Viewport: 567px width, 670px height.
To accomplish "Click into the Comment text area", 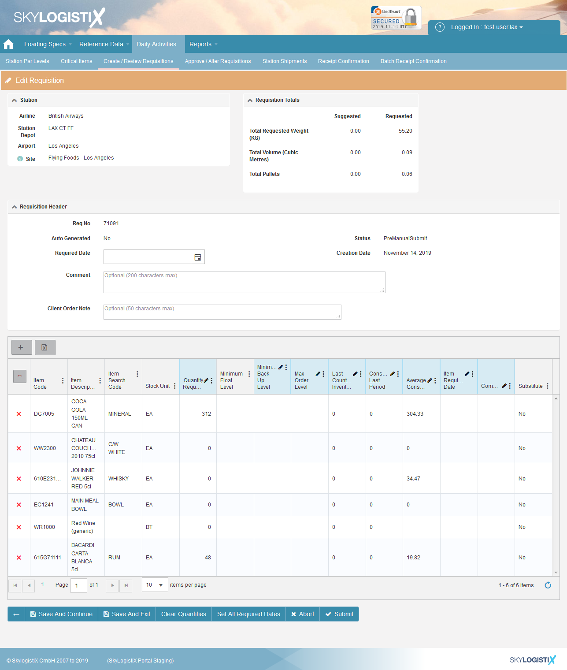I will coord(245,282).
